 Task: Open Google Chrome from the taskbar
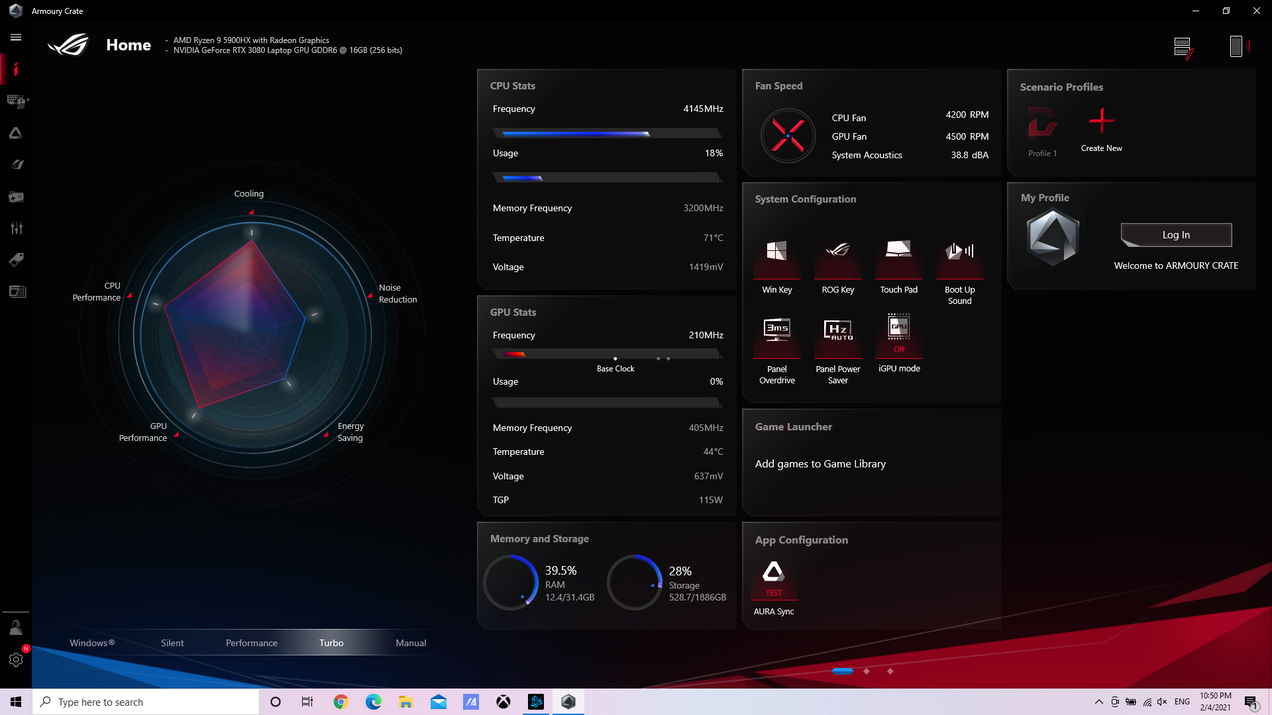point(341,702)
